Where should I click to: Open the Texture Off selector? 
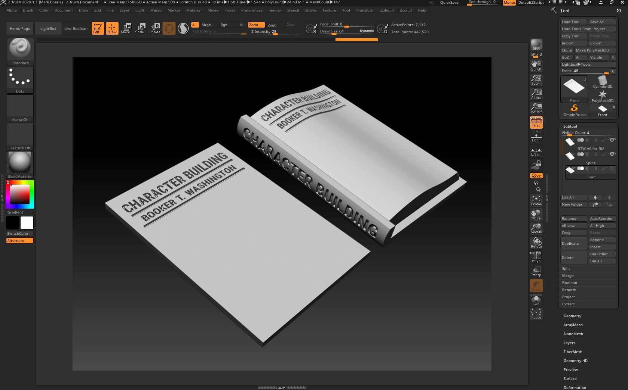[20, 137]
